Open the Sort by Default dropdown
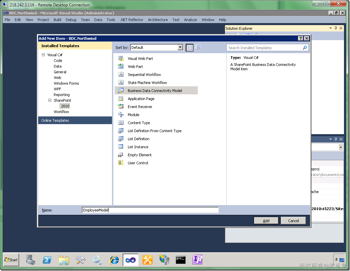Viewport: 350px width, 271px height. 180,47
